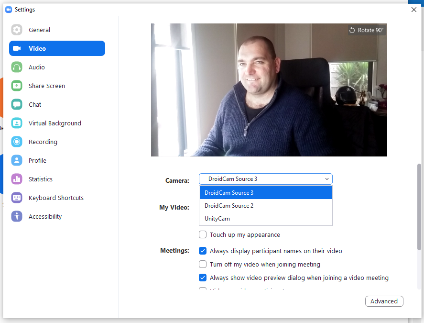Click the Settings window title text
This screenshot has width=424, height=323.
point(25,10)
